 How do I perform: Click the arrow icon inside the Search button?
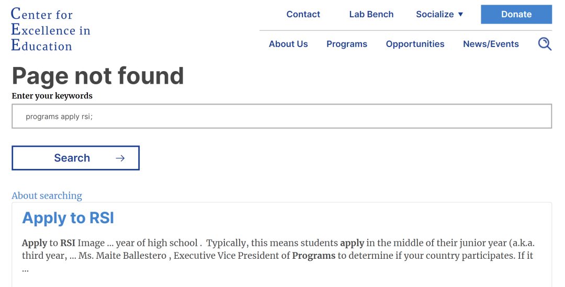click(120, 158)
